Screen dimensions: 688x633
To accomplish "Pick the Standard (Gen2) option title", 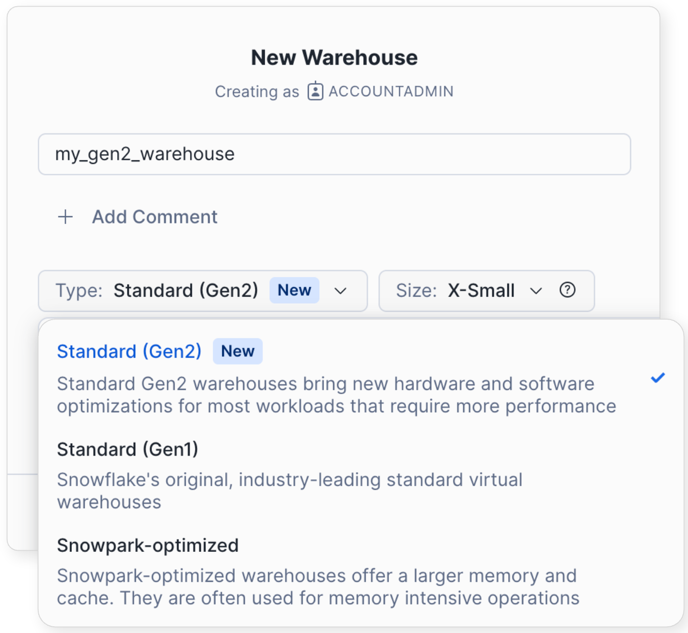I will [129, 352].
